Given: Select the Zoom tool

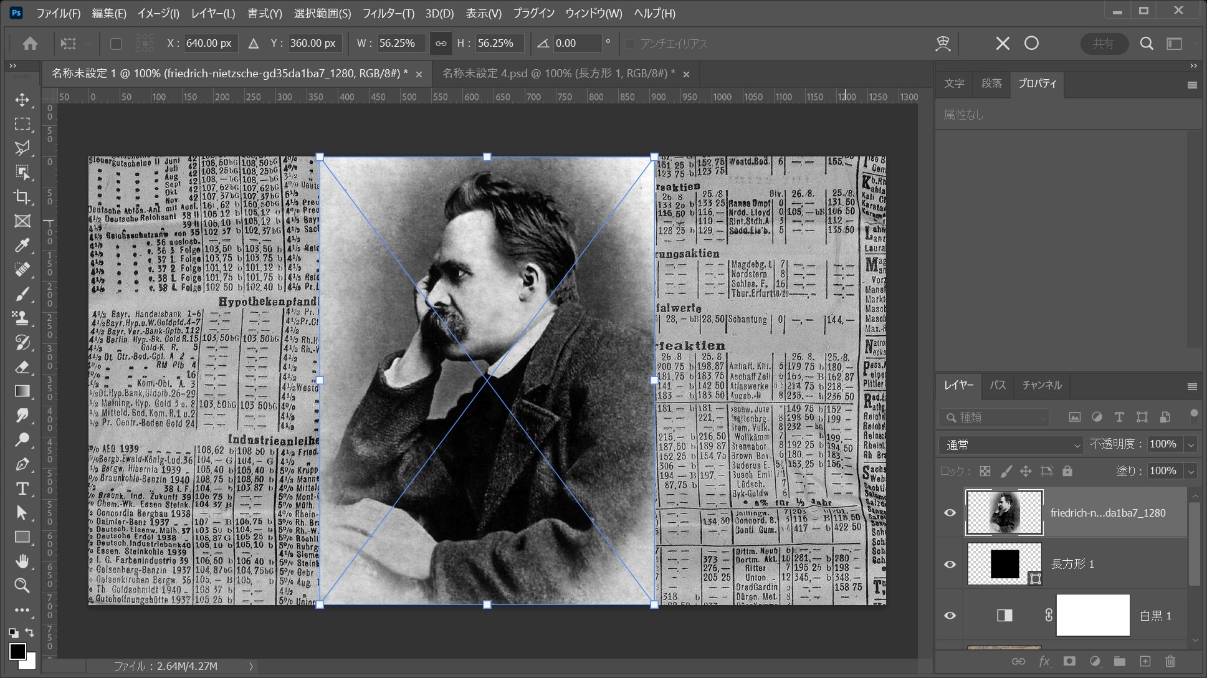Looking at the screenshot, I should coord(22,586).
